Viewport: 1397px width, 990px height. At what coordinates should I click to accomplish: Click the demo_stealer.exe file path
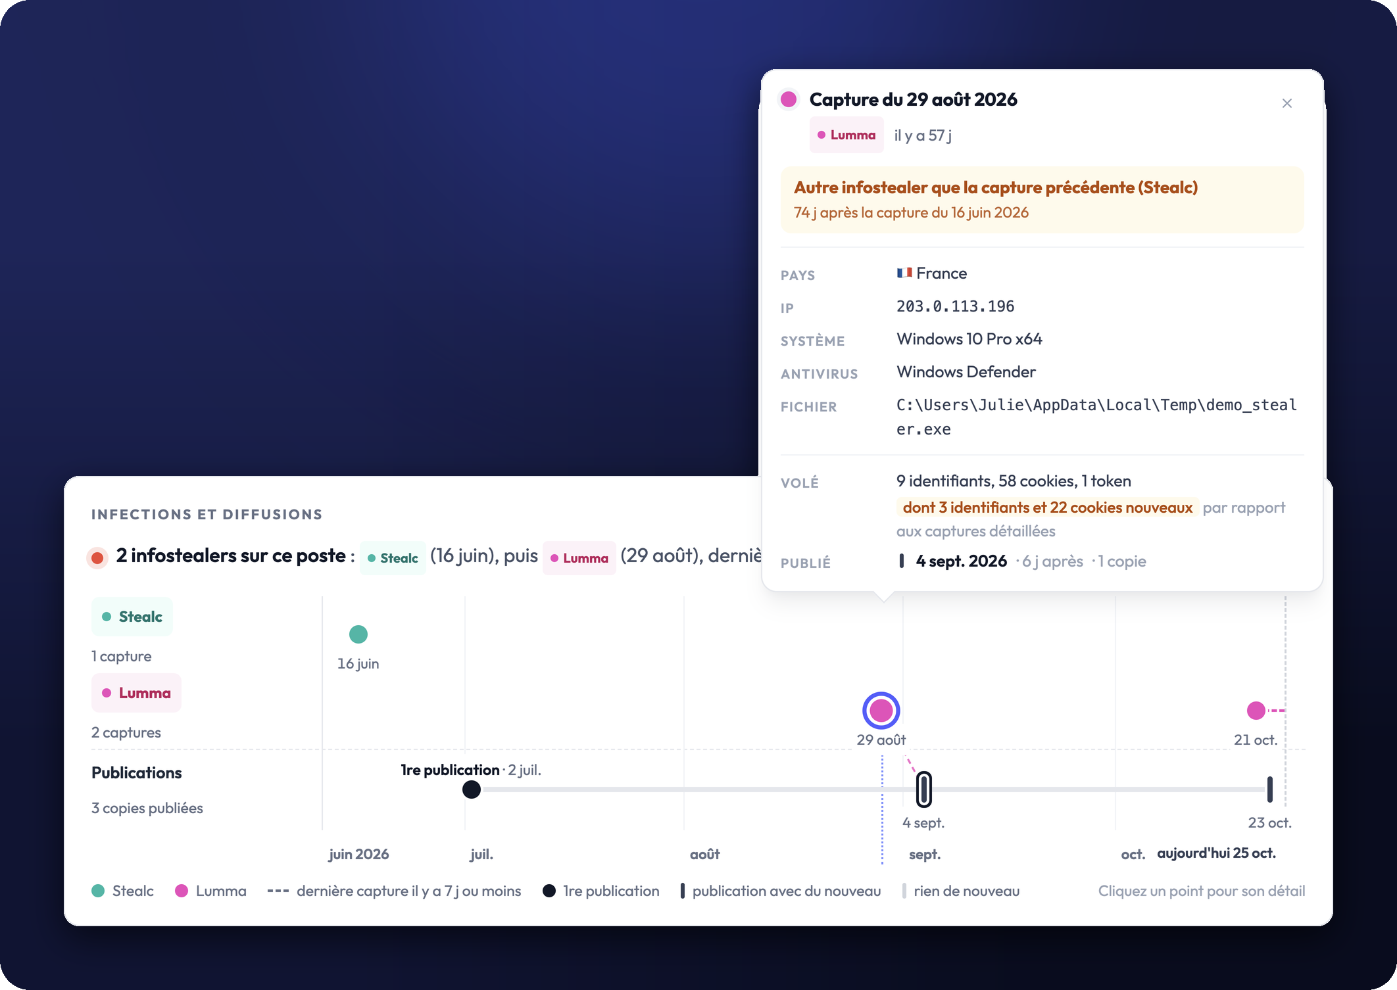(1096, 417)
